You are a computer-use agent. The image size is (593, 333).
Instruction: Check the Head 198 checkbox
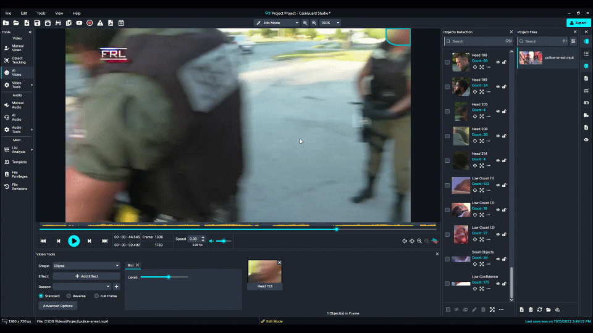[x=447, y=62]
